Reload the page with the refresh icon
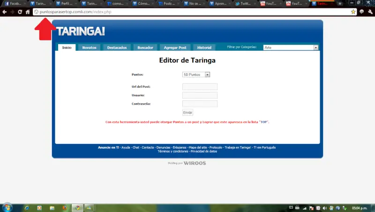Image resolution: width=375 pixels, height=212 pixels. click(x=20, y=12)
